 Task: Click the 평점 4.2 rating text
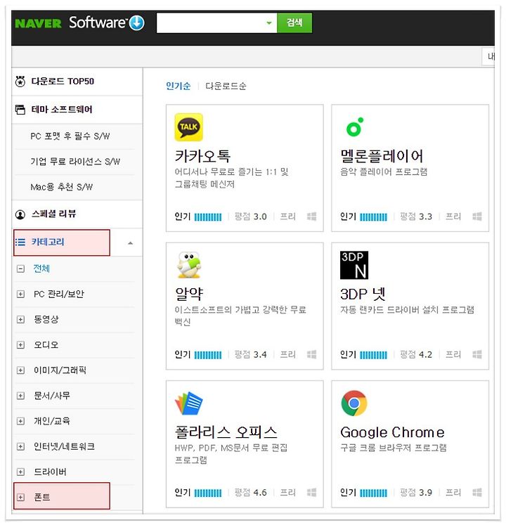[416, 355]
